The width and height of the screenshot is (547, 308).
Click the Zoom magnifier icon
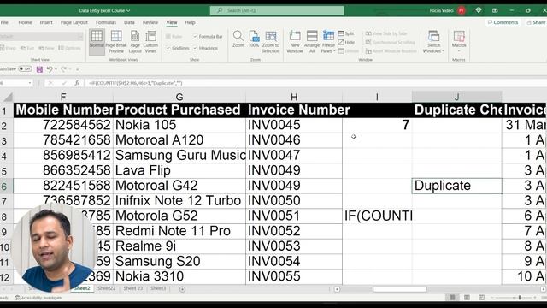(238, 38)
